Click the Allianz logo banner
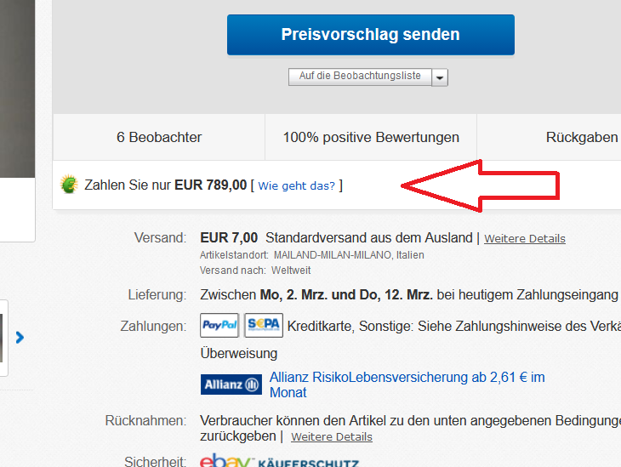 click(231, 384)
